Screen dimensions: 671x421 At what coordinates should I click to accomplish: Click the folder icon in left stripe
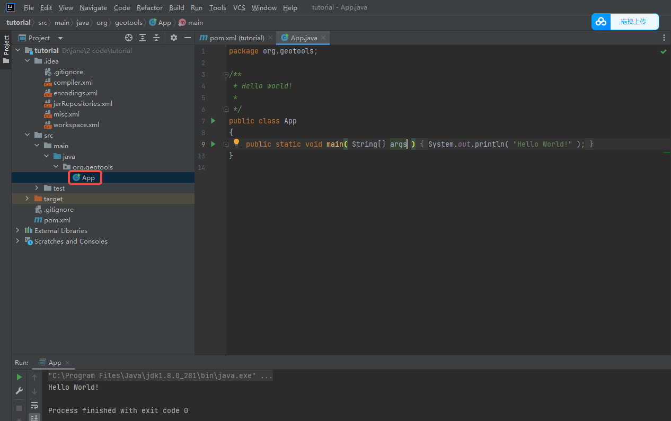[x=6, y=61]
